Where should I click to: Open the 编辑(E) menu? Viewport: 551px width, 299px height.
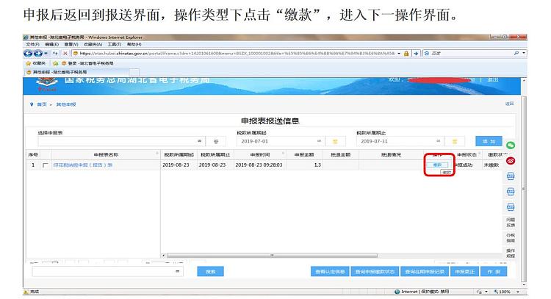coord(51,44)
